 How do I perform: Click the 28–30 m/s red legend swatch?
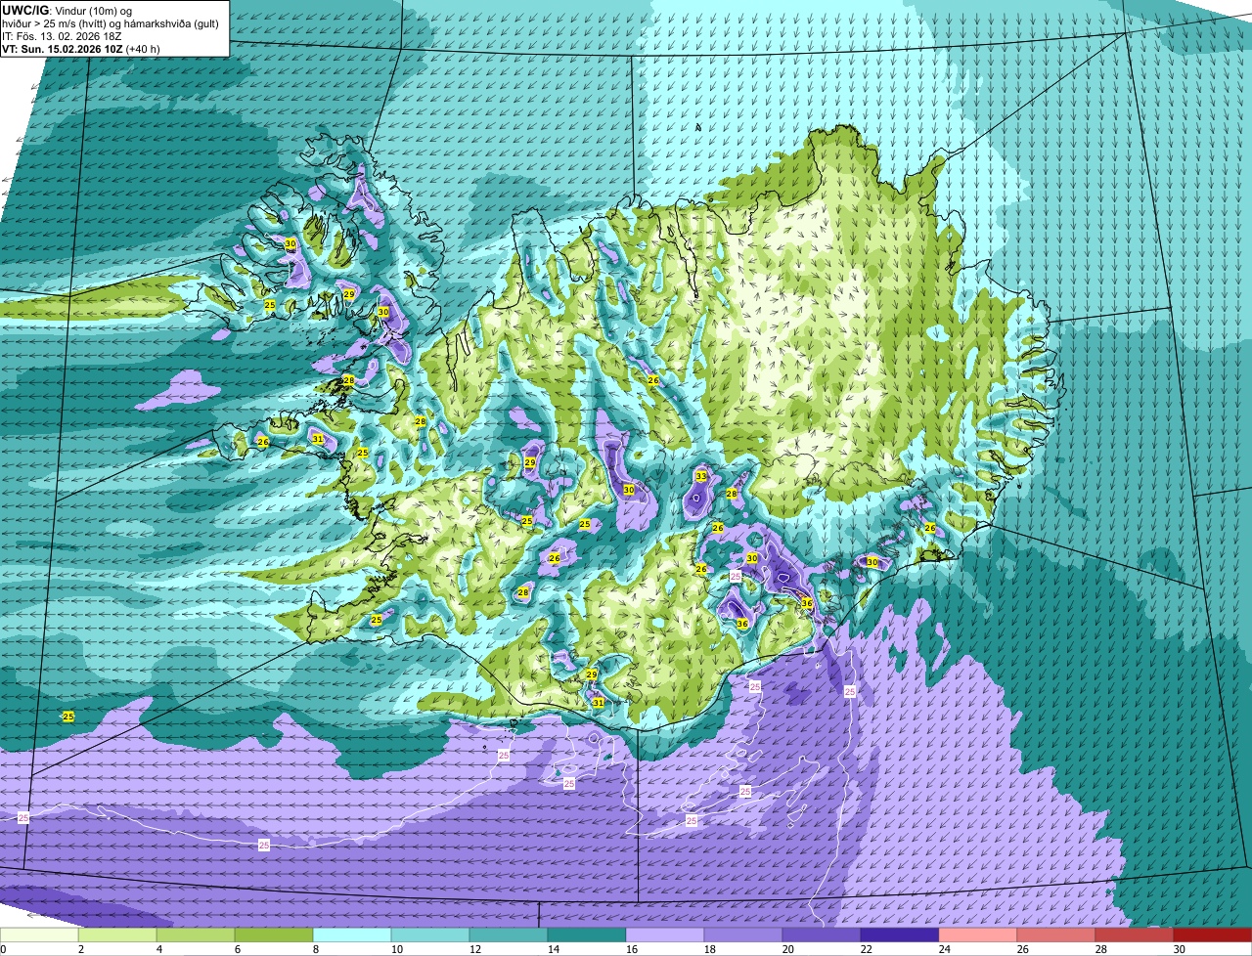1135,934
